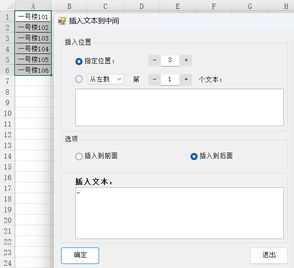Choose the 插入到前面 radio option

coord(79,156)
